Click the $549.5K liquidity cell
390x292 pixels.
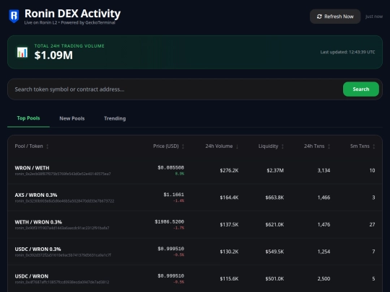tap(274, 252)
